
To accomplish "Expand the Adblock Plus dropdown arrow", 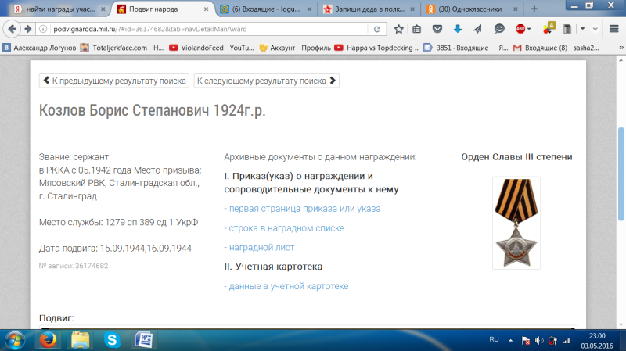I will [x=530, y=29].
